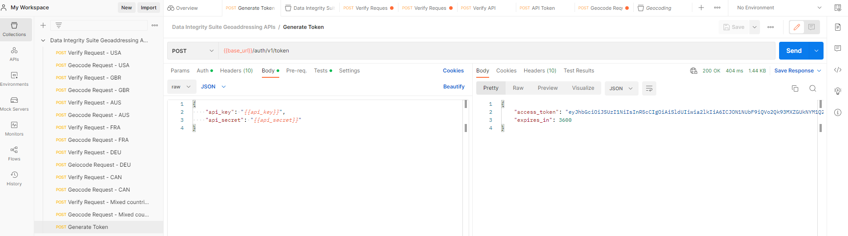Click the copy response icon

pos(795,88)
